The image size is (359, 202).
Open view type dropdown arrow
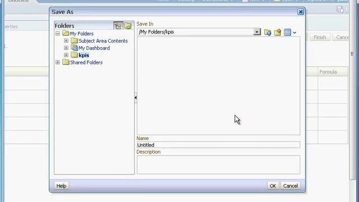click(x=294, y=33)
